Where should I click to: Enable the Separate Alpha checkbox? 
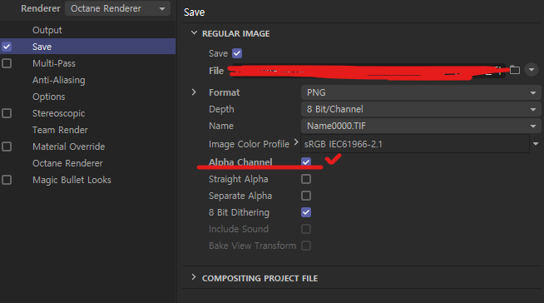click(x=306, y=196)
